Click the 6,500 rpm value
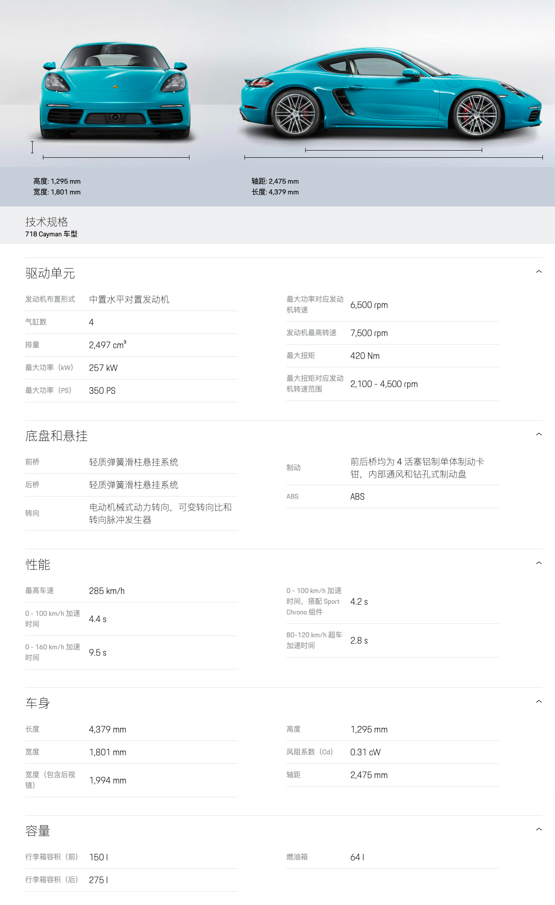The height and width of the screenshot is (905, 555). [369, 305]
